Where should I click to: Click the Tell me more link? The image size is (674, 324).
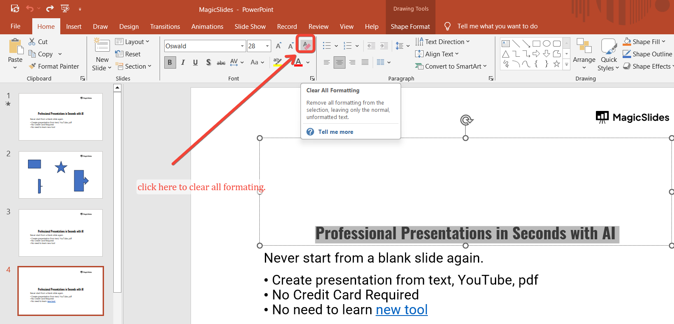point(335,132)
